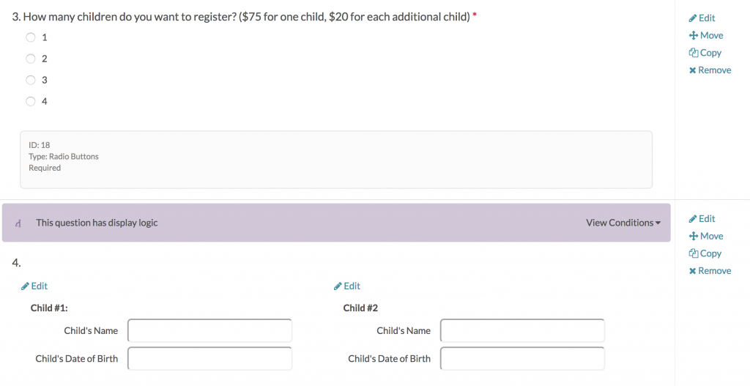Click the Copy icon for question 3
The height and width of the screenshot is (386, 750).
693,53
